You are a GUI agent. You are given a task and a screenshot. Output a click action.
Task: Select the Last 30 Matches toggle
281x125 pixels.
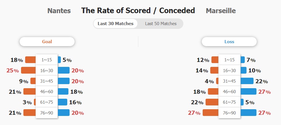tap(115, 24)
